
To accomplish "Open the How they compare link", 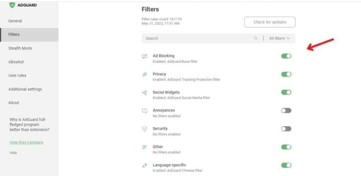I will (26, 142).
